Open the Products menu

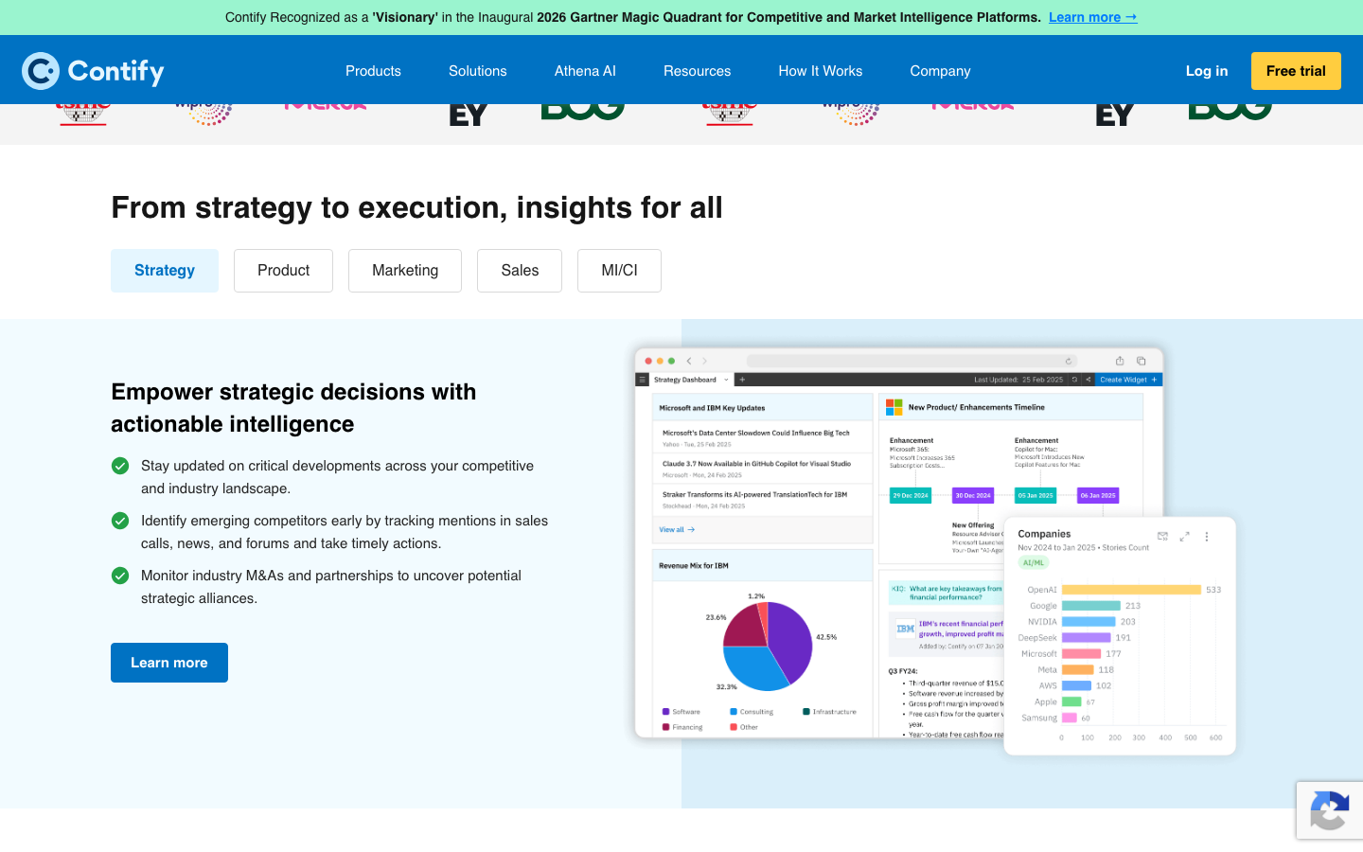coord(373,71)
